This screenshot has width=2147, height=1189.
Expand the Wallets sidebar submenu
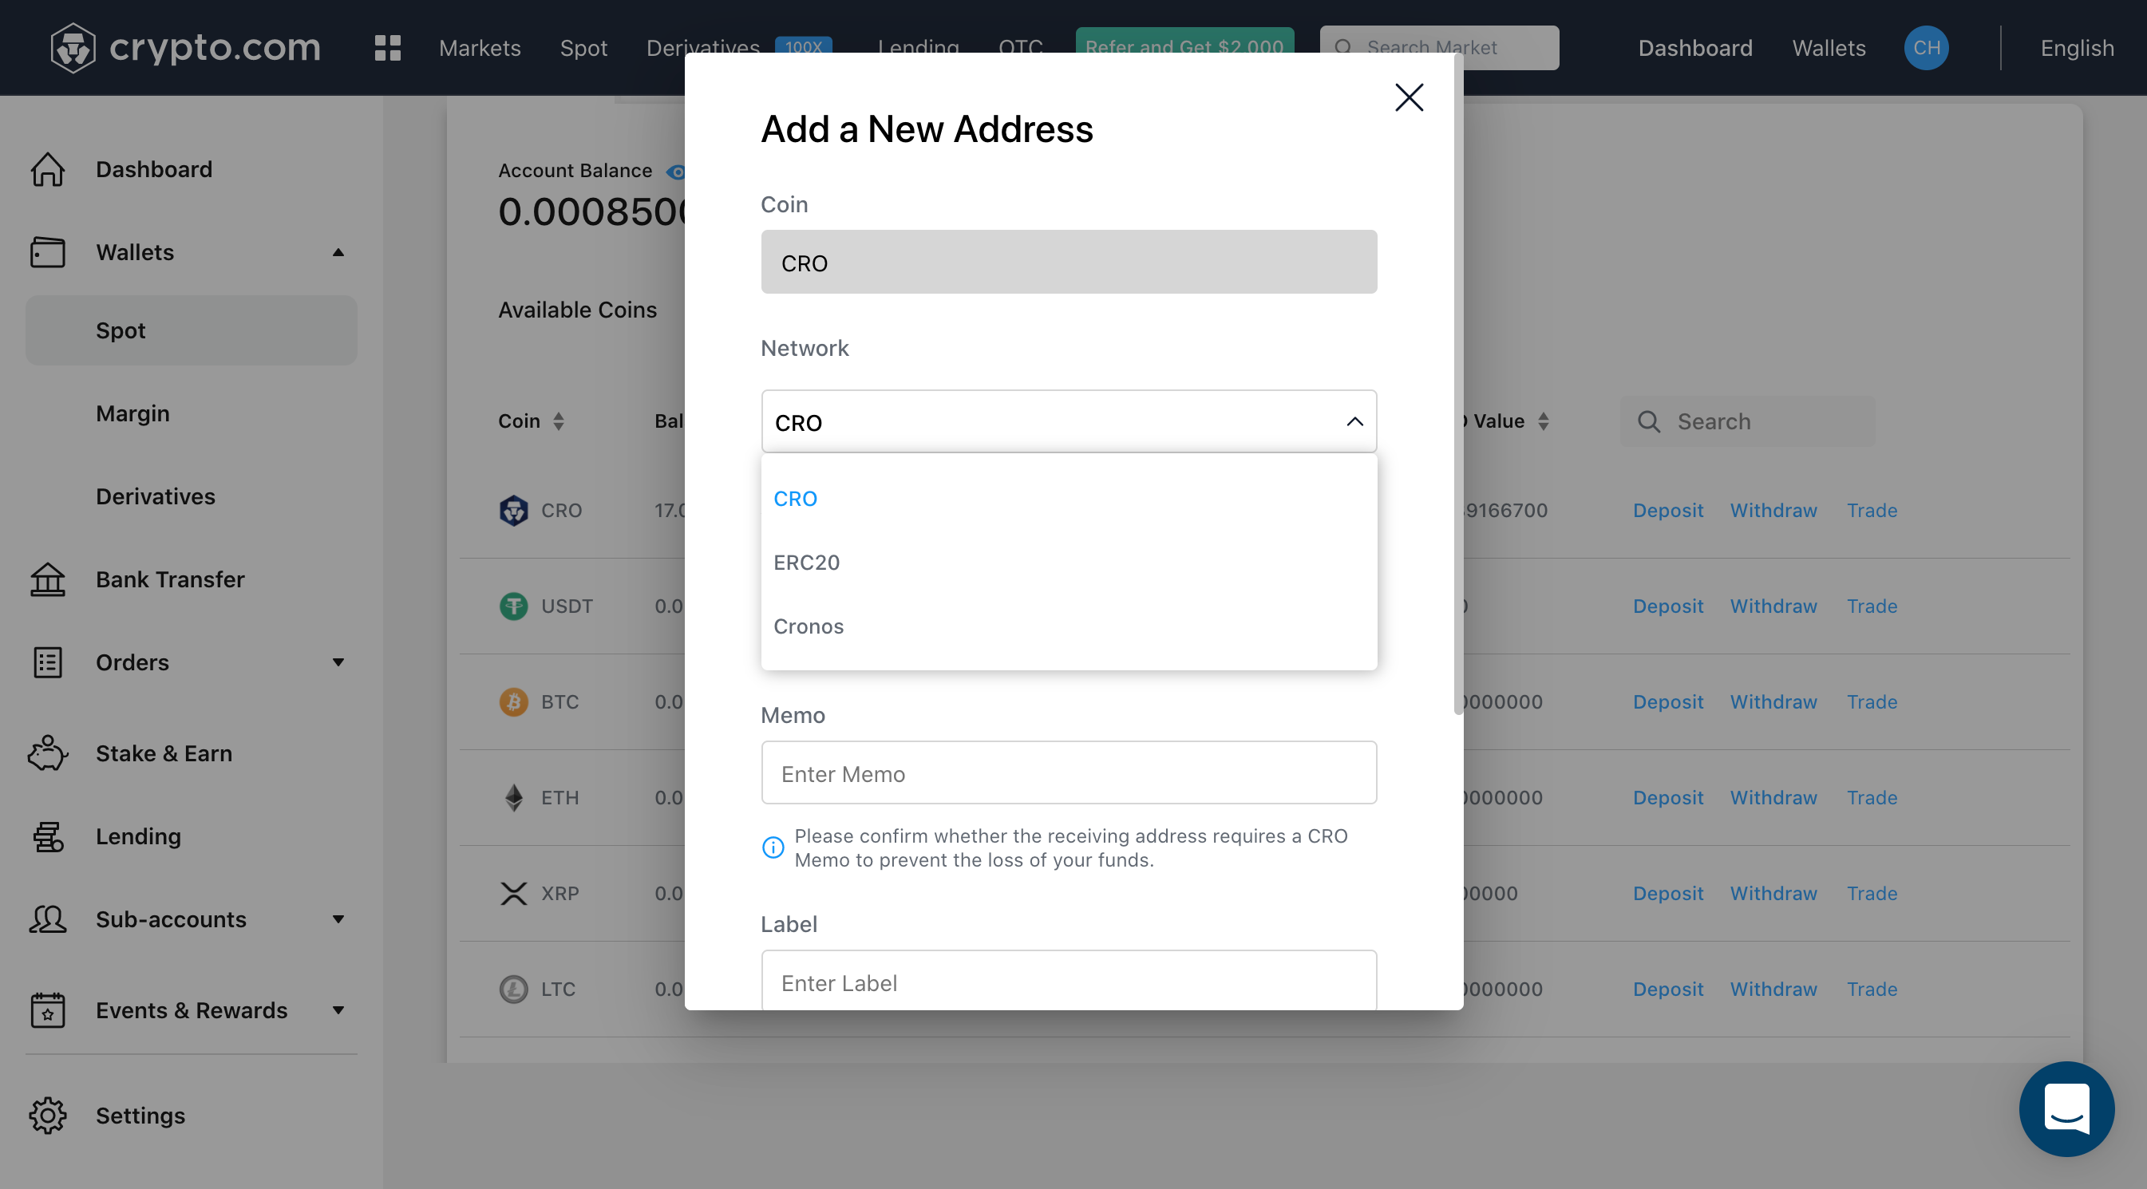pos(337,252)
